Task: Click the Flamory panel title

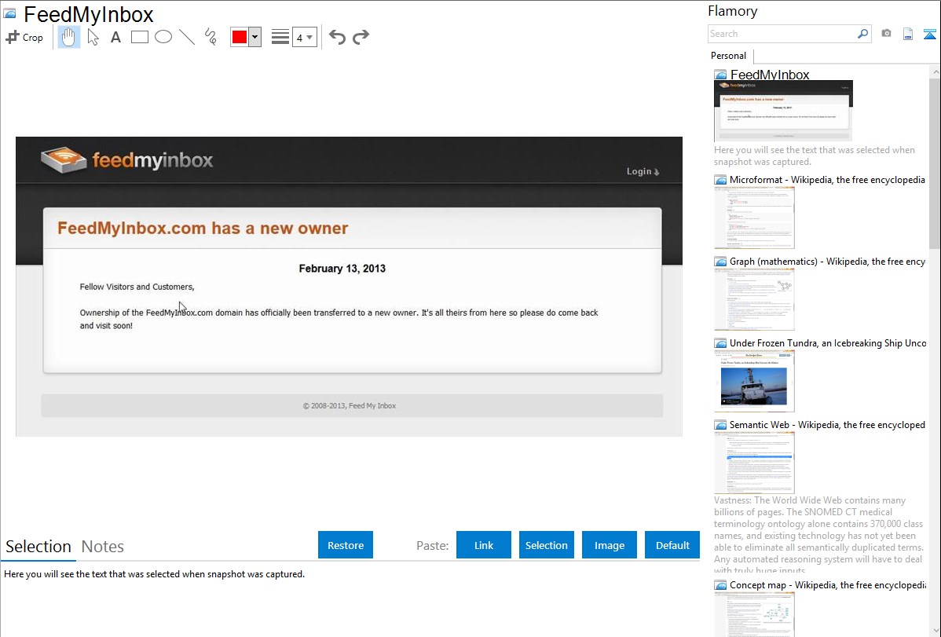Action: point(732,11)
